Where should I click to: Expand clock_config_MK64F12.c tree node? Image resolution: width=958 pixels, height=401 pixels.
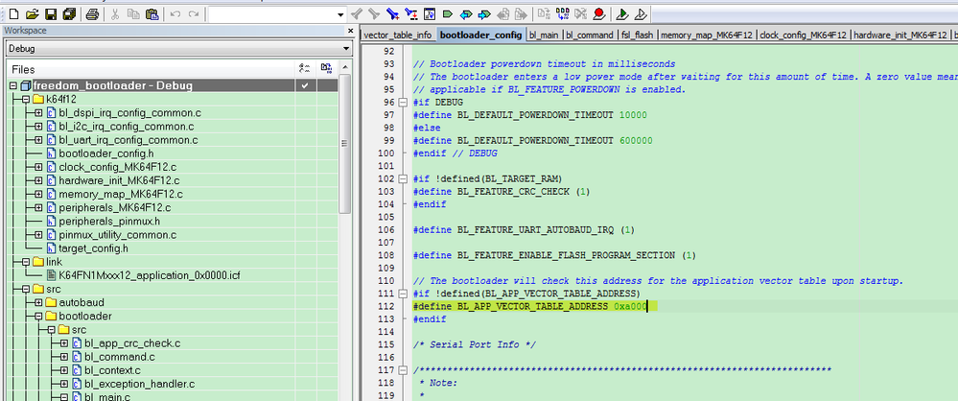(38, 167)
